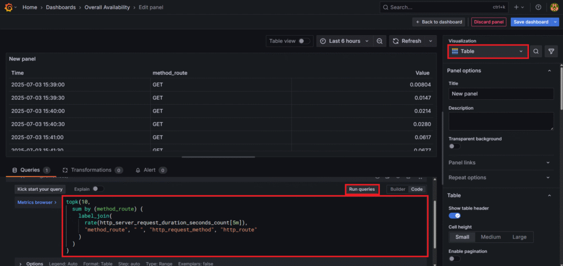Click the table's horizontal scrollbar
Screen dimensions: 563x266
pos(218,157)
